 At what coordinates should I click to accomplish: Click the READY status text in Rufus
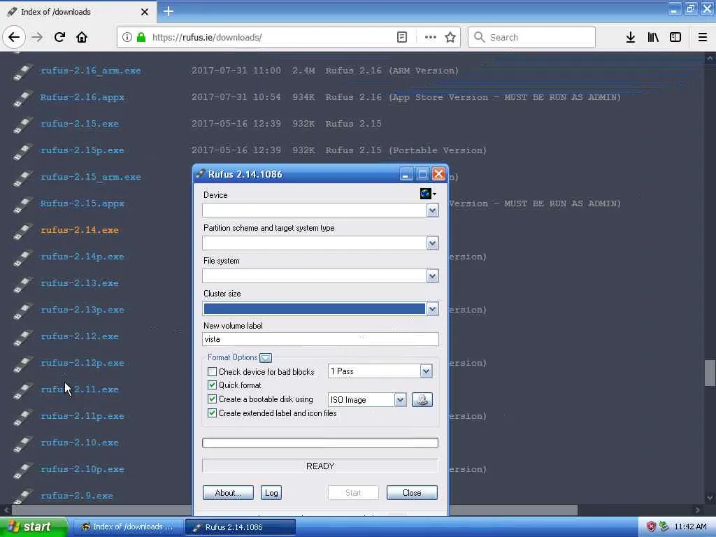pos(320,466)
